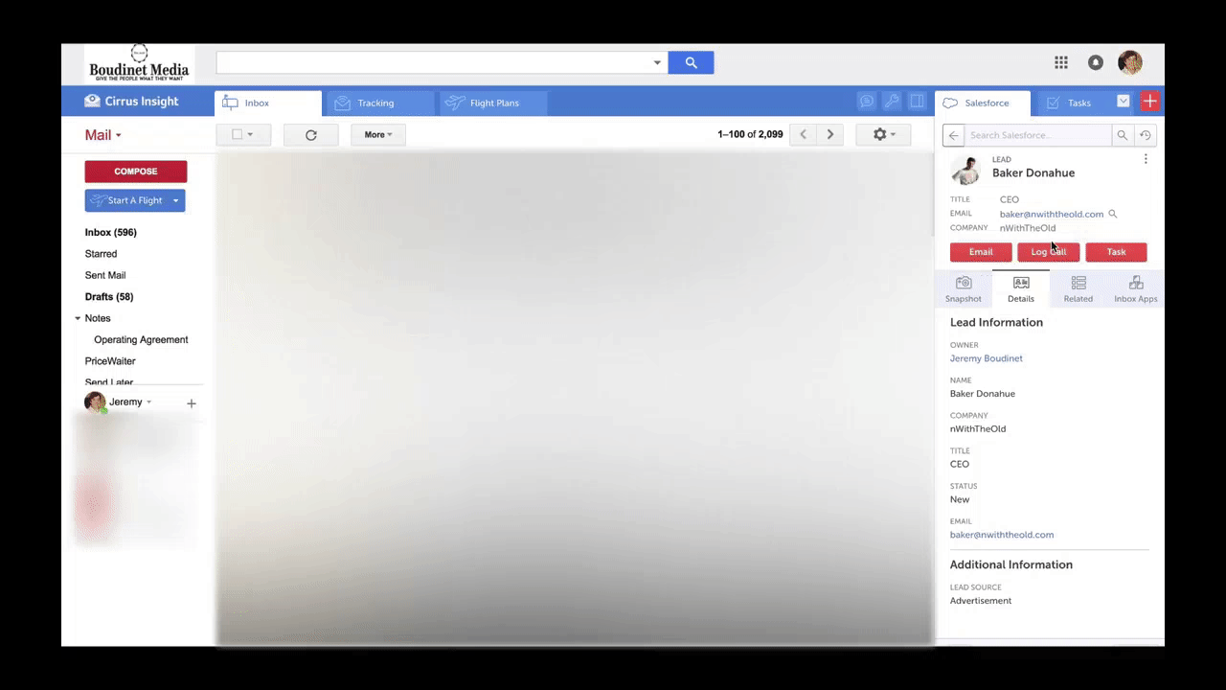The image size is (1226, 690).
Task: Click the COMPOSE button
Action: (x=136, y=172)
